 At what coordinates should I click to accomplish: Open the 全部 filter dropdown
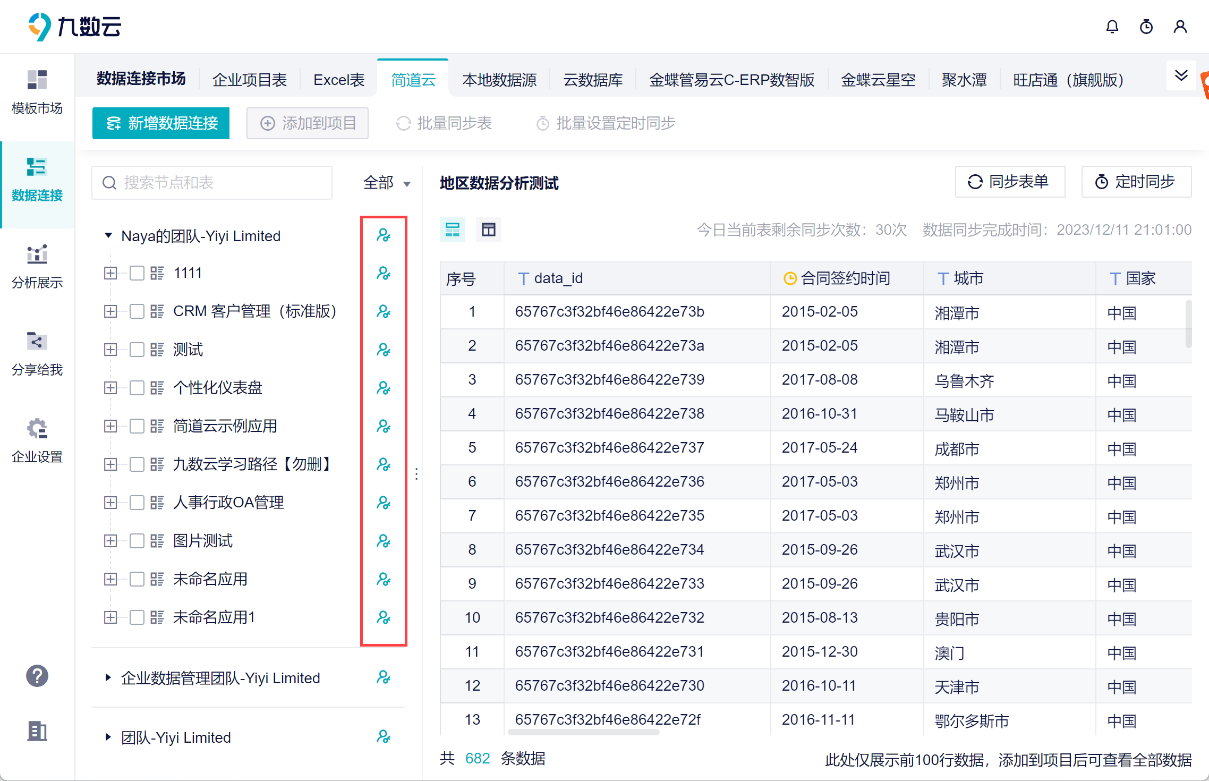click(x=386, y=183)
